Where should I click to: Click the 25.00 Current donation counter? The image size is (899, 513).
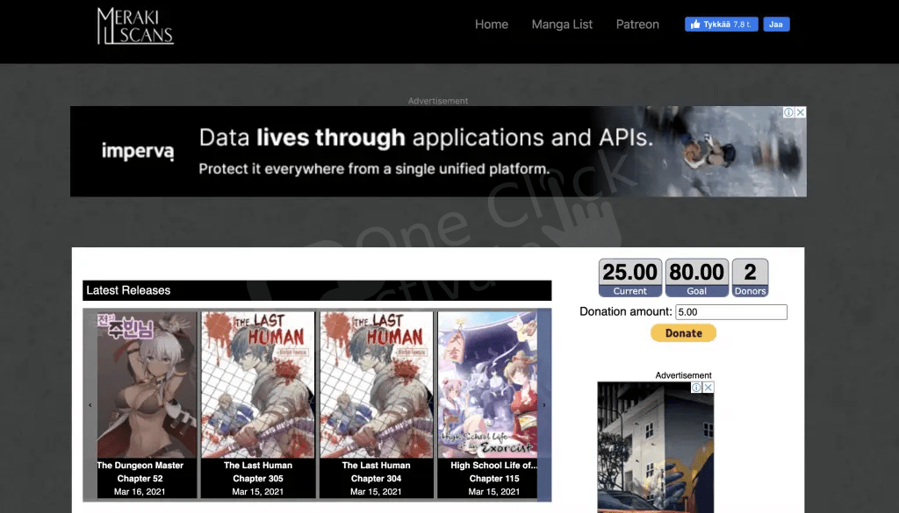(630, 278)
